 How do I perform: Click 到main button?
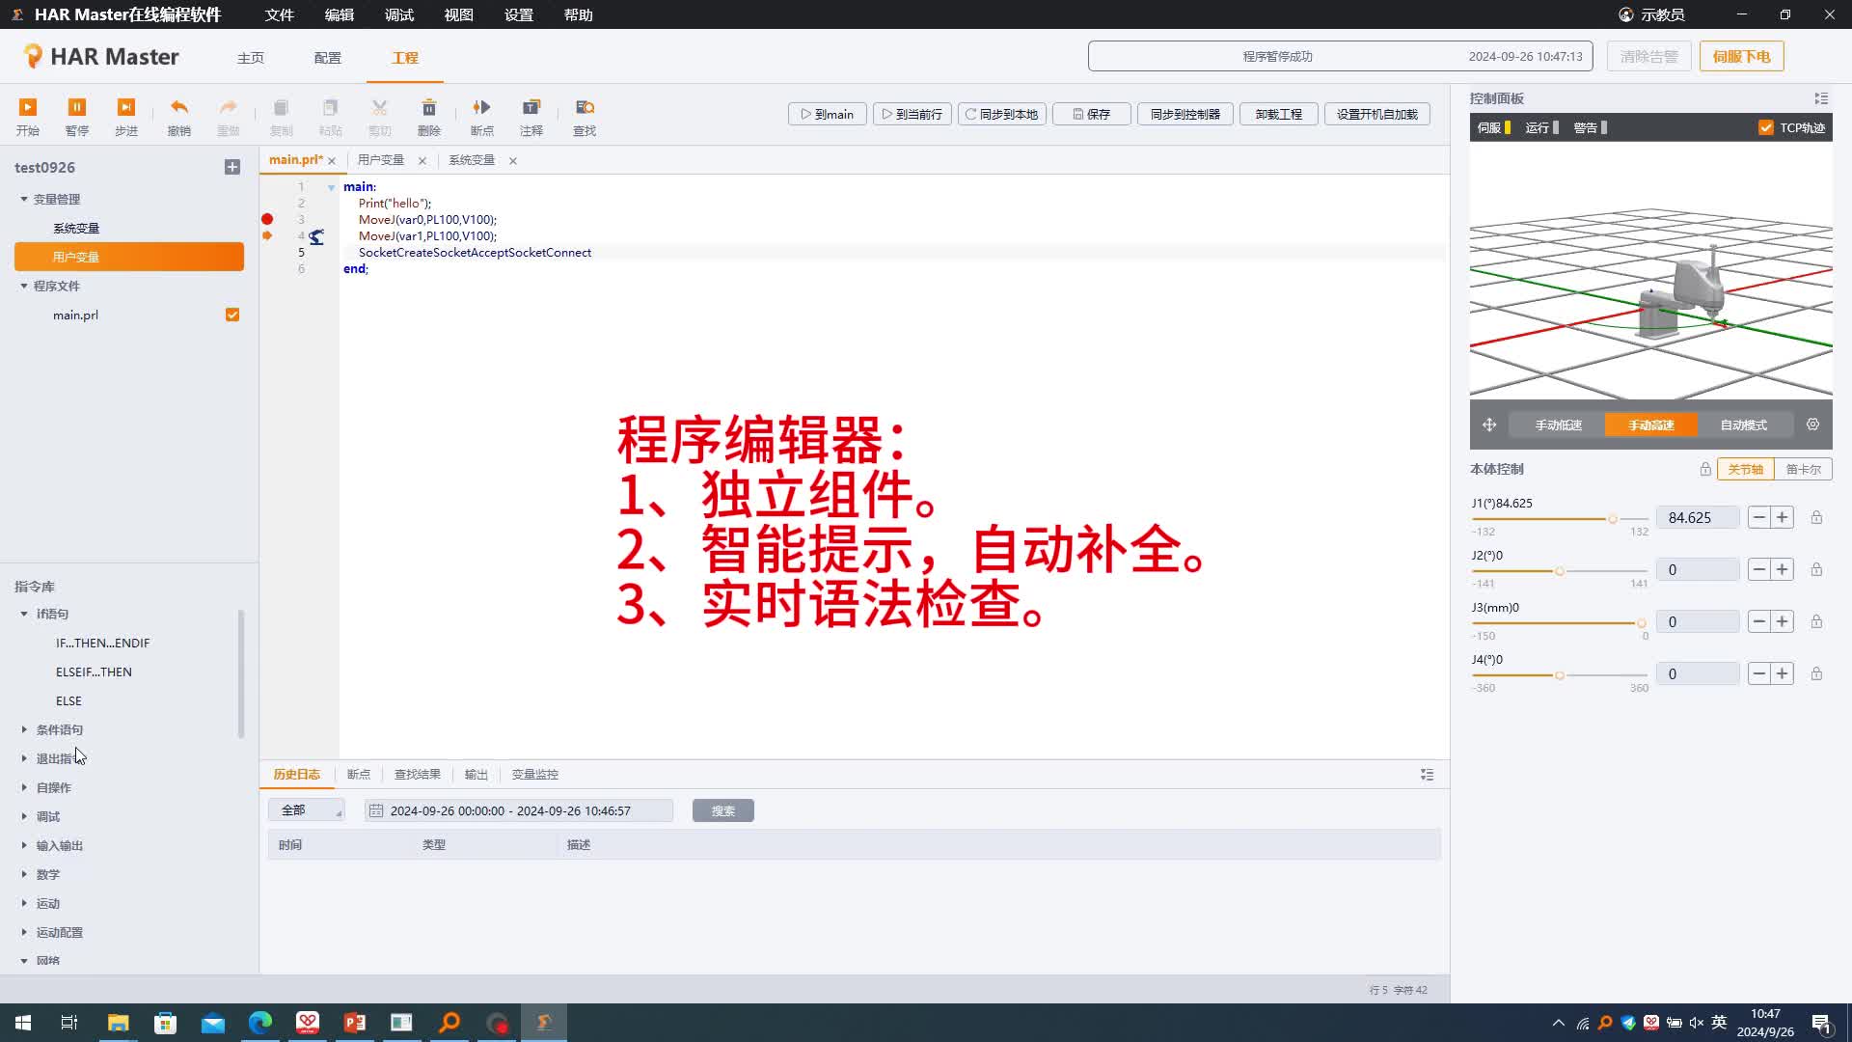click(827, 114)
